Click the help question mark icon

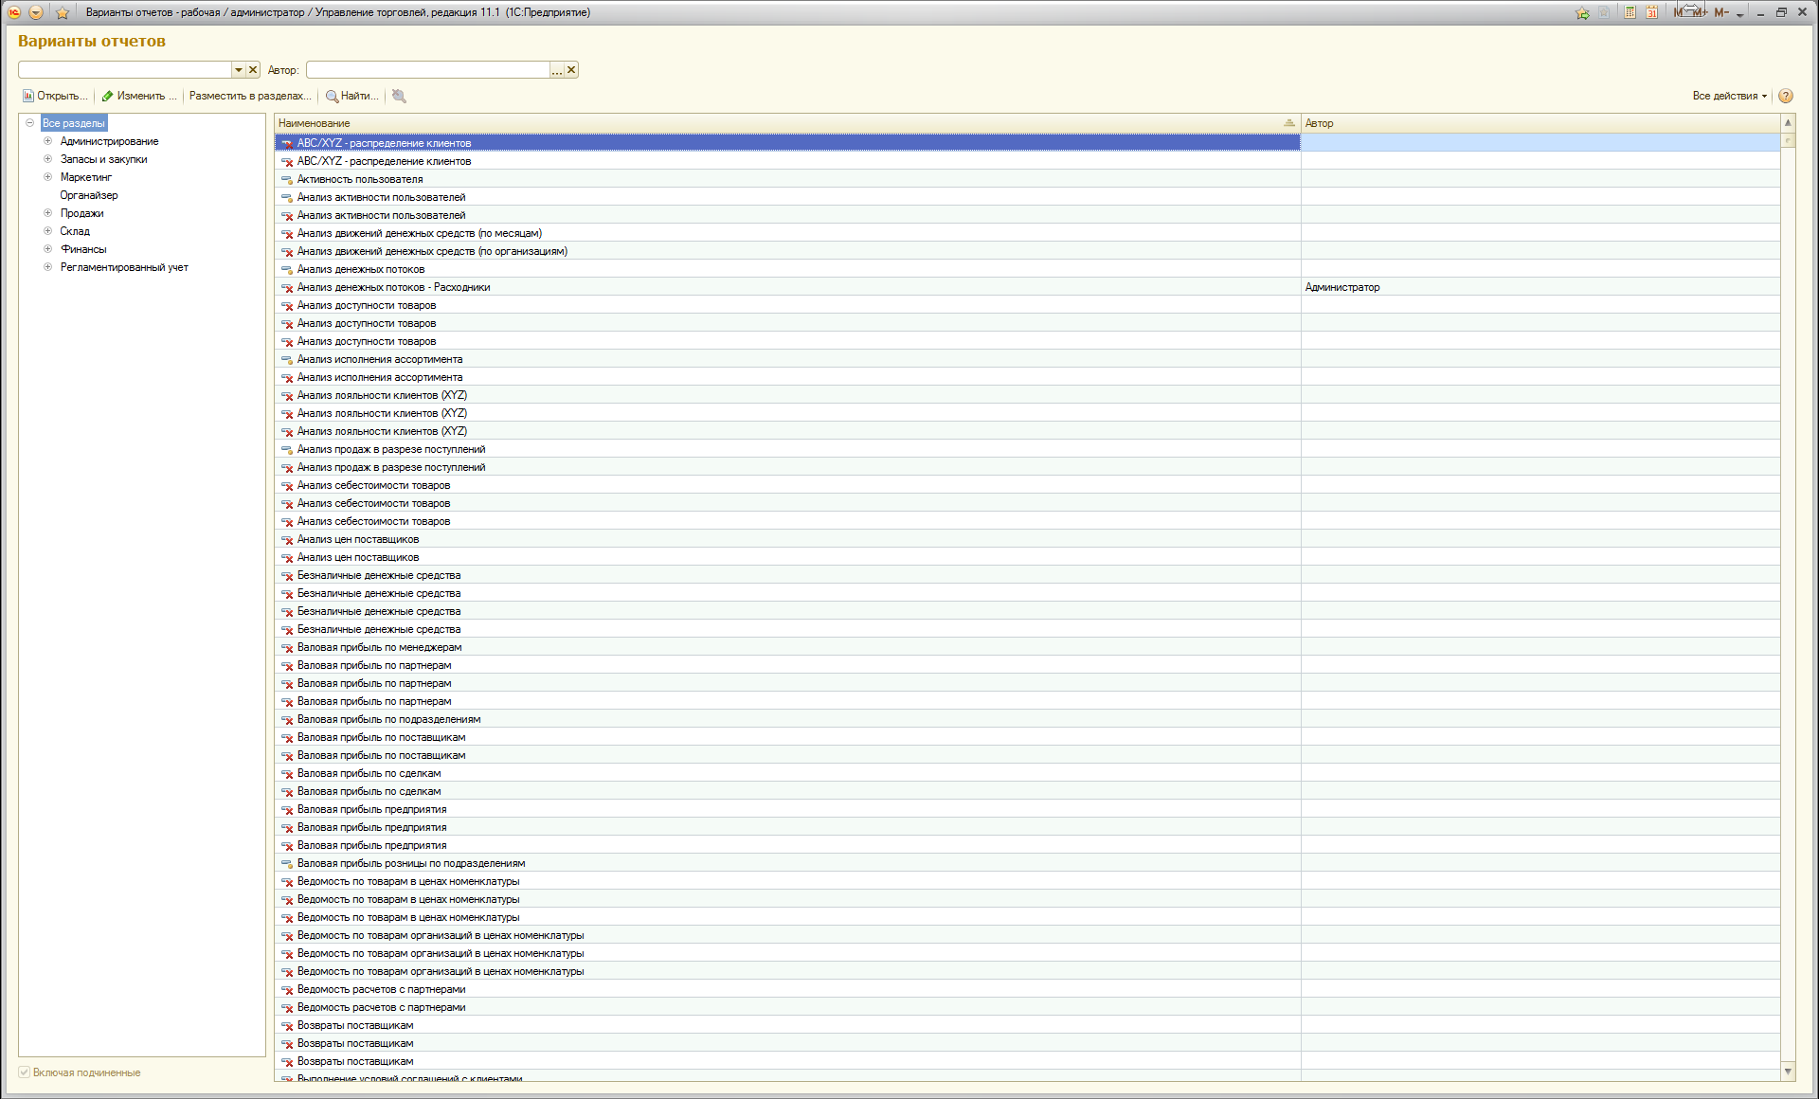pos(1786,96)
